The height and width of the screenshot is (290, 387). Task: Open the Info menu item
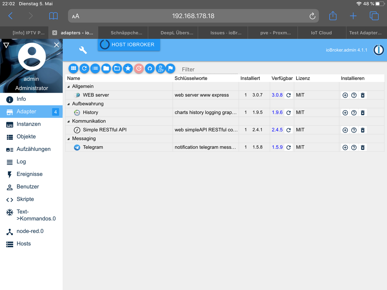(31, 99)
